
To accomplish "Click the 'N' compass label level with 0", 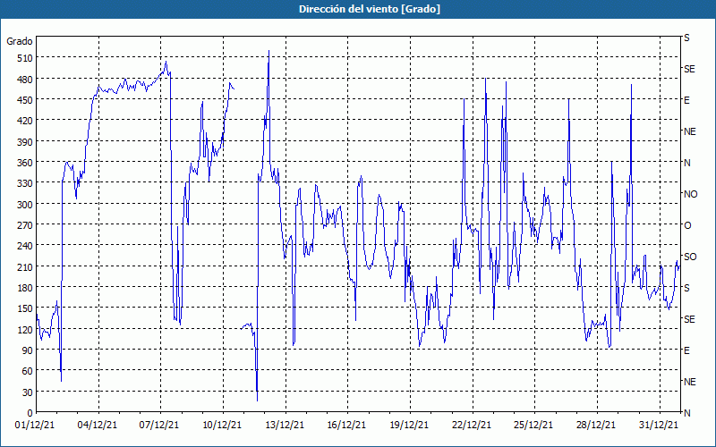I will [x=687, y=413].
